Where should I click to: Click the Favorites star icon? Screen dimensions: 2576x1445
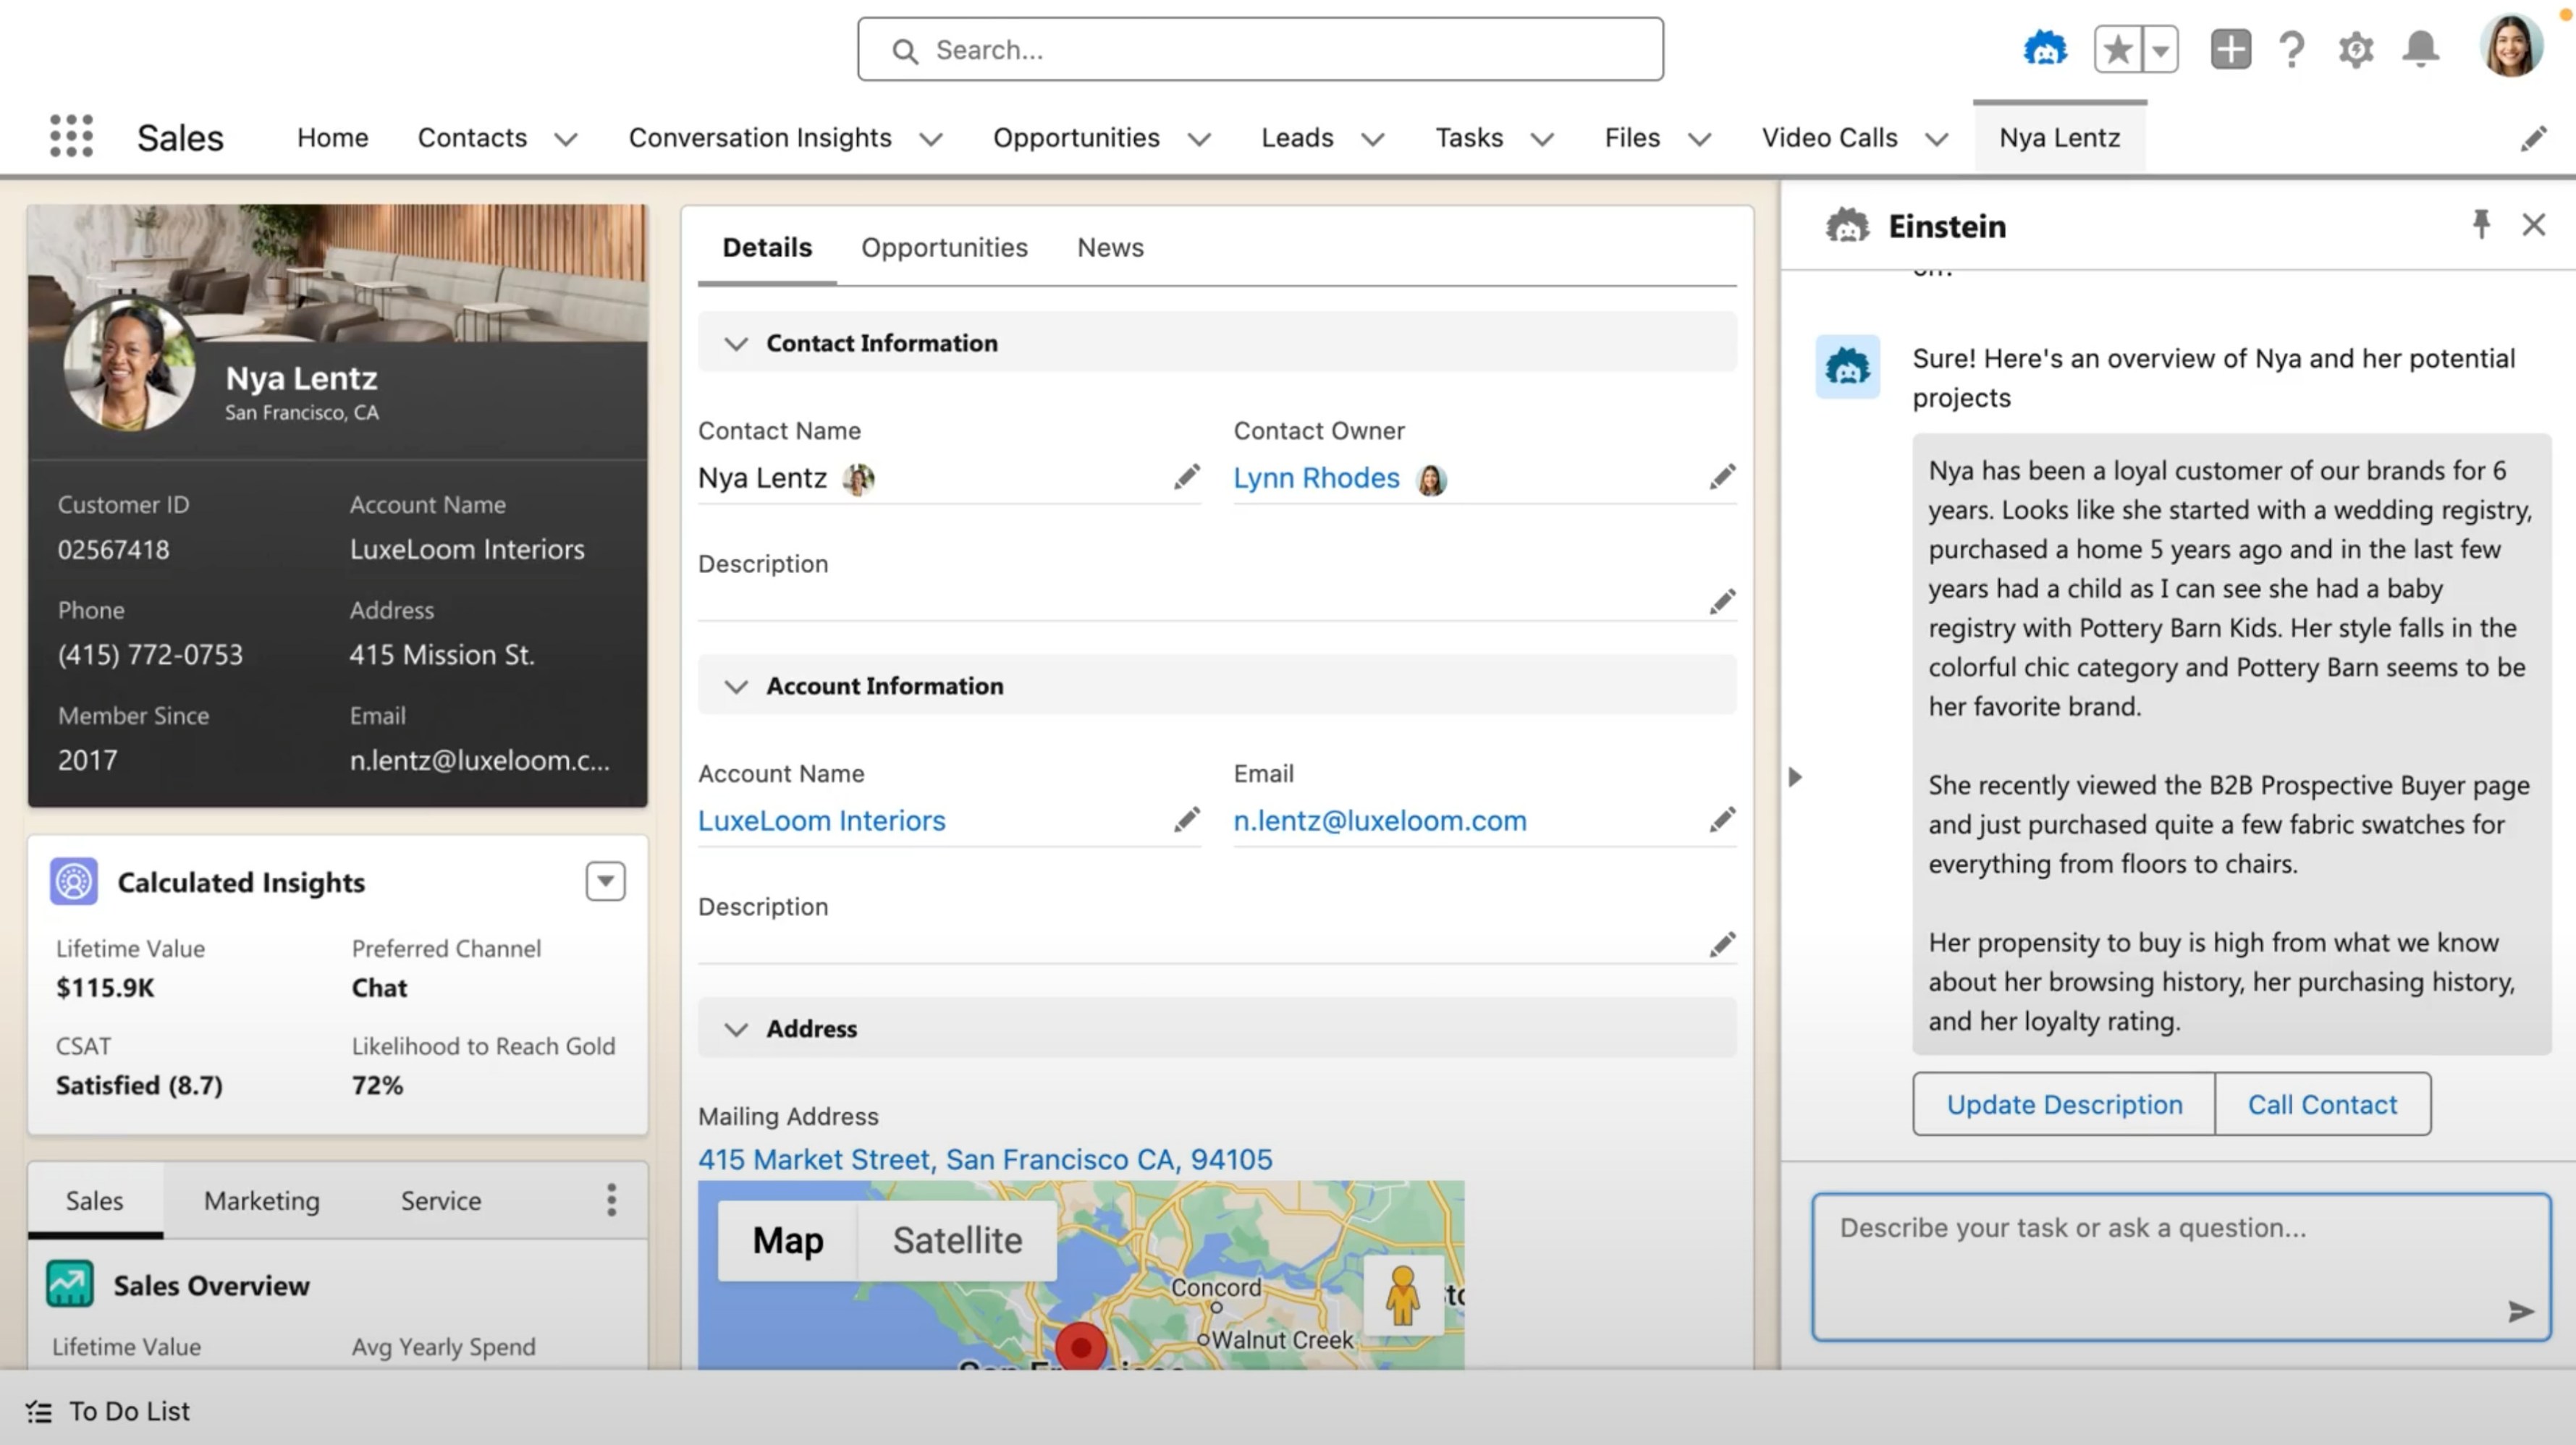tap(2117, 49)
